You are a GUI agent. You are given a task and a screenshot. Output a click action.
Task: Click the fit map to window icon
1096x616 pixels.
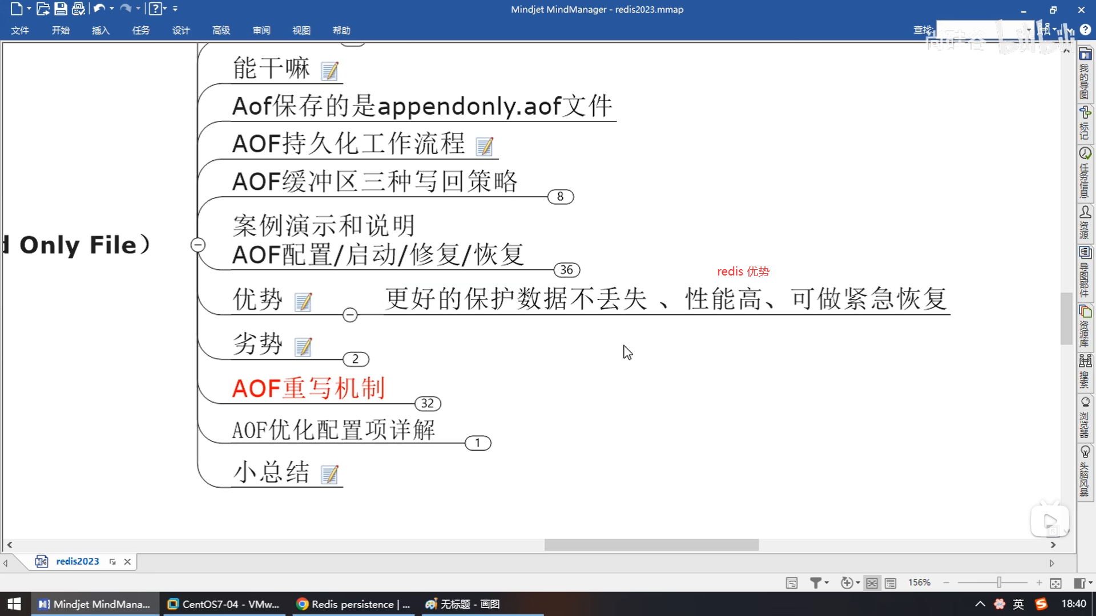click(1055, 582)
